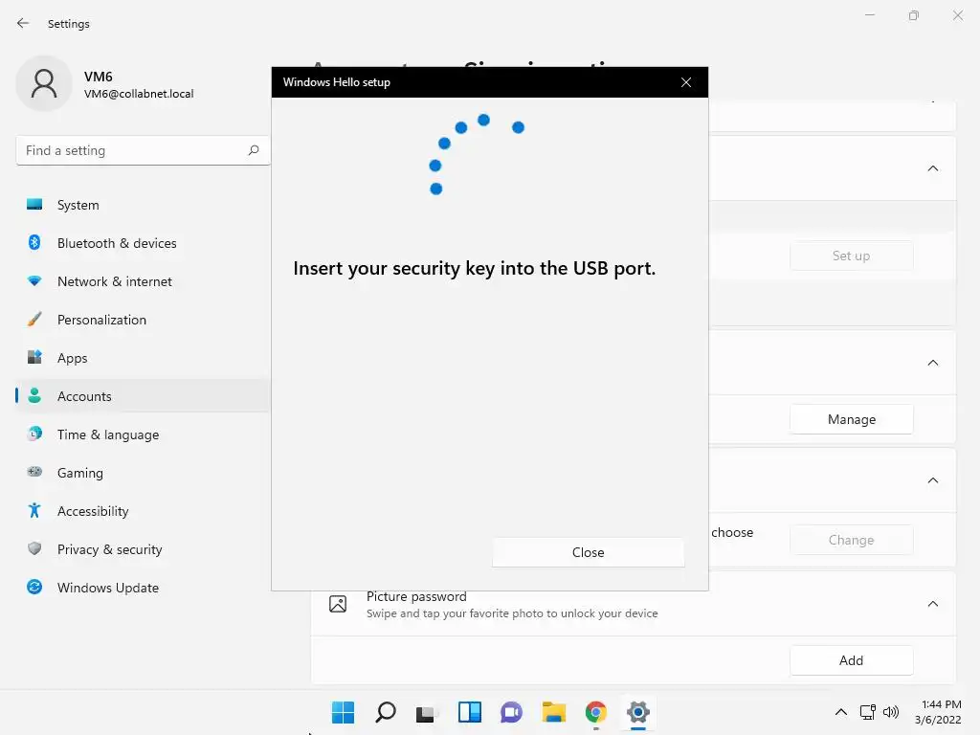
Task: Open Chat (Teams) from the taskbar
Action: [x=511, y=712]
